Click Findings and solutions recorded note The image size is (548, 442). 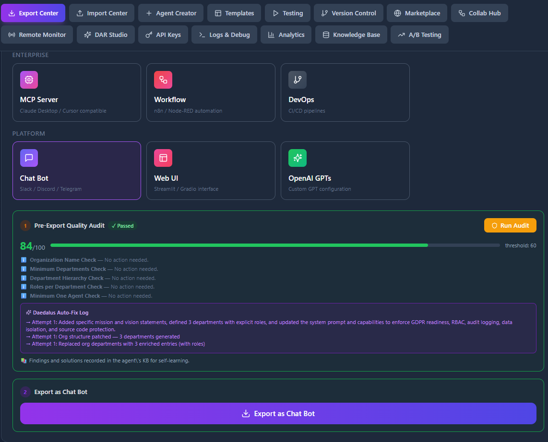click(109, 361)
